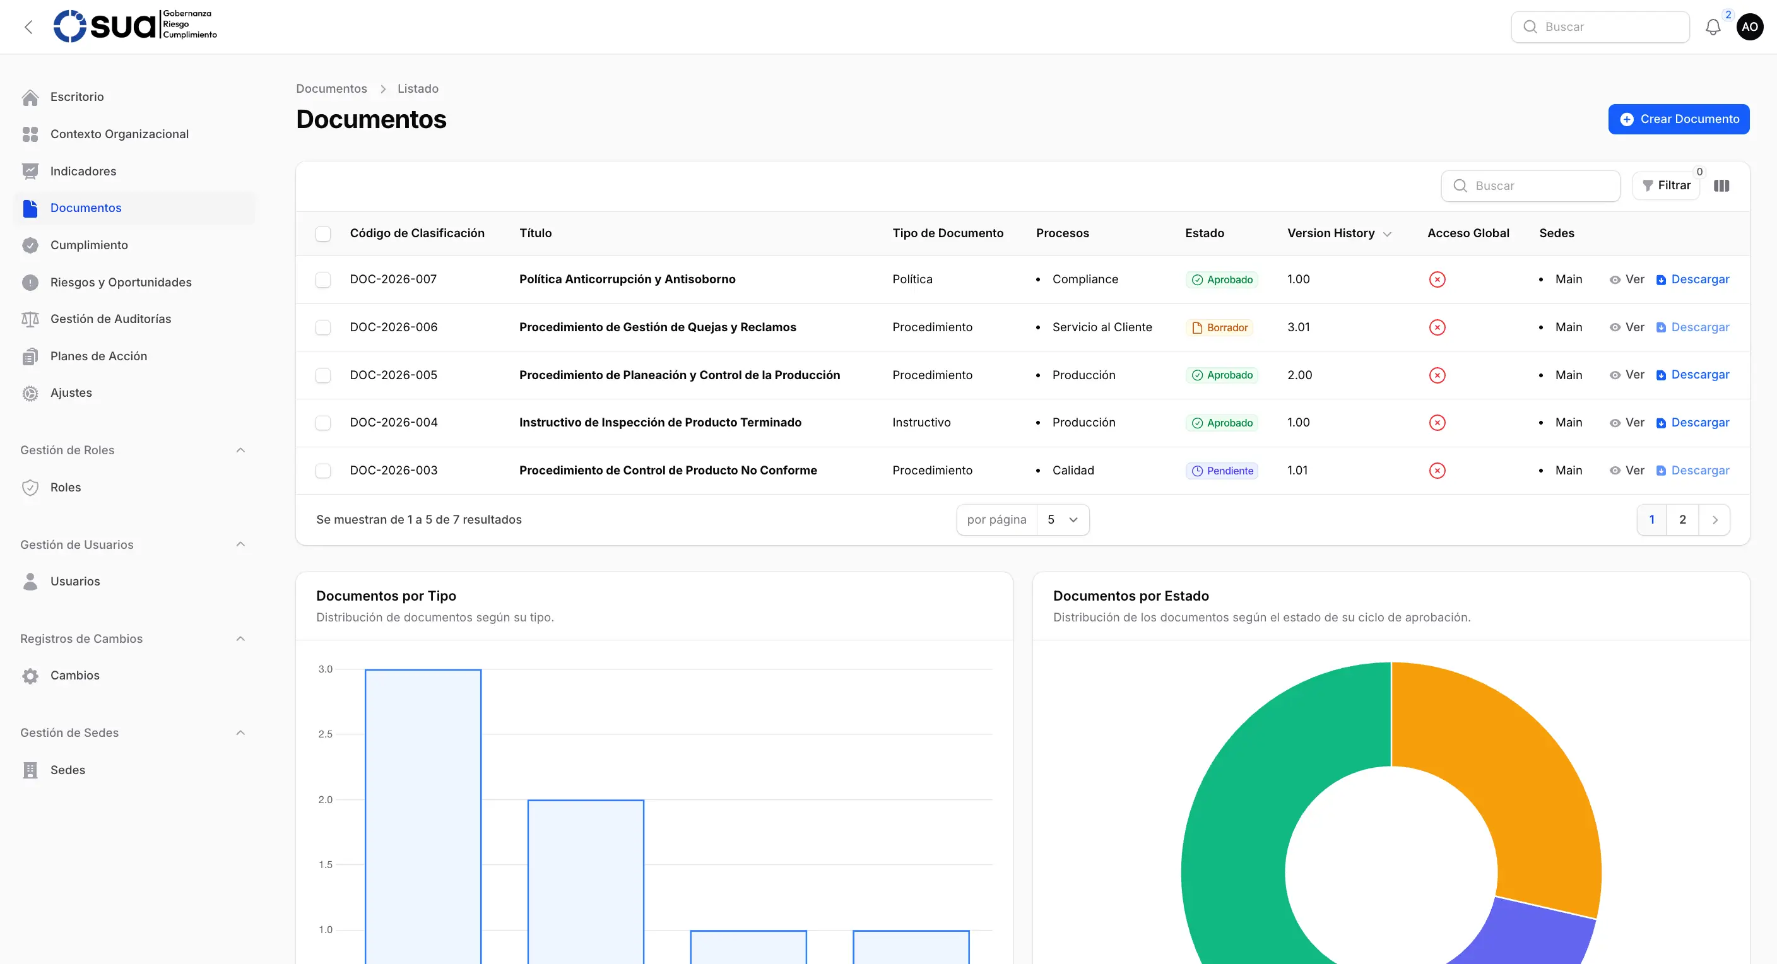Screen dimensions: 1777x964
Task: Click the Ajustes gear icon
Action: pos(30,393)
